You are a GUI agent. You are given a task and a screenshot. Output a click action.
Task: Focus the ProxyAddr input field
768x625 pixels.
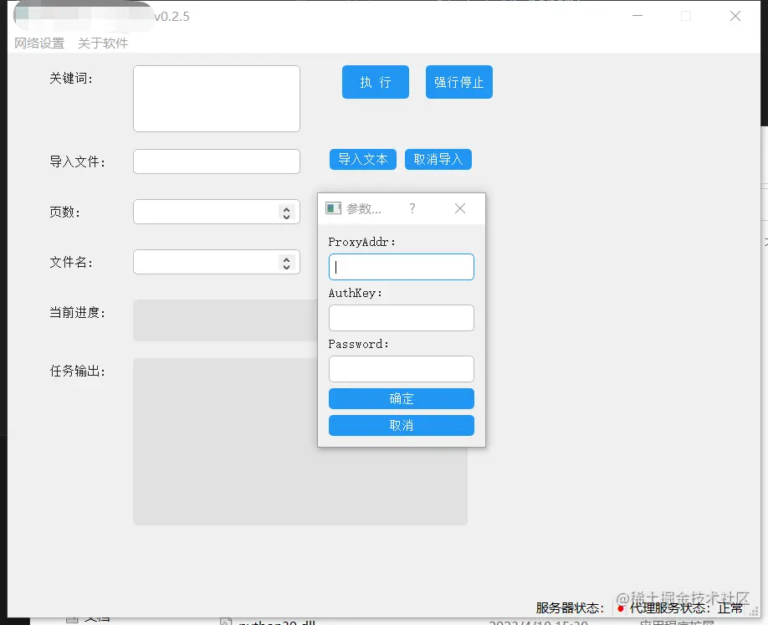(401, 267)
